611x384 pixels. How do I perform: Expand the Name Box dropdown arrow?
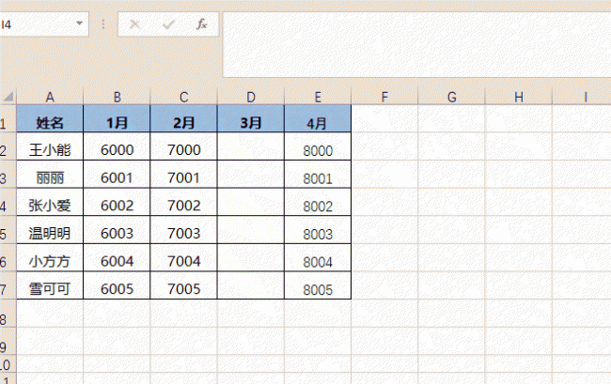tap(80, 23)
